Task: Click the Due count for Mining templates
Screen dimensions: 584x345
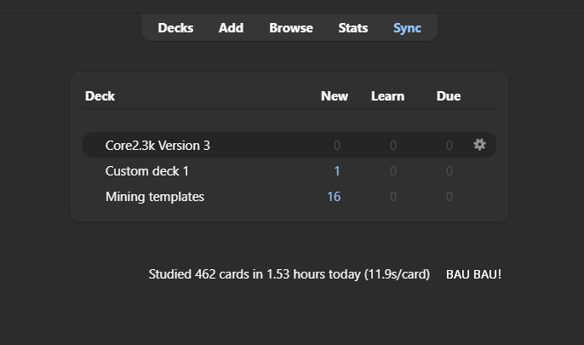Action: [x=449, y=197]
